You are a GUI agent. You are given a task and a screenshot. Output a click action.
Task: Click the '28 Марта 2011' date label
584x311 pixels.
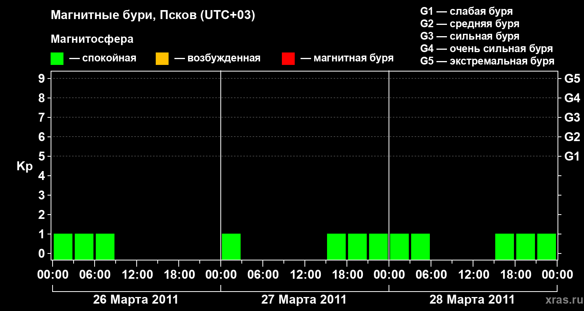(472, 300)
